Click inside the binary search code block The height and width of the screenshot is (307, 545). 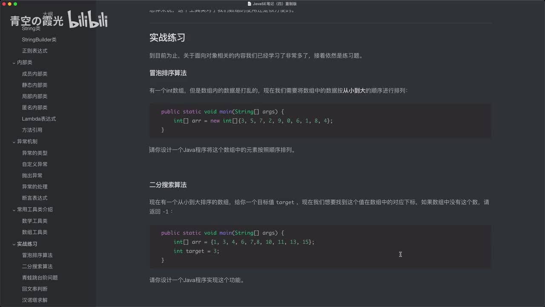(x=320, y=246)
